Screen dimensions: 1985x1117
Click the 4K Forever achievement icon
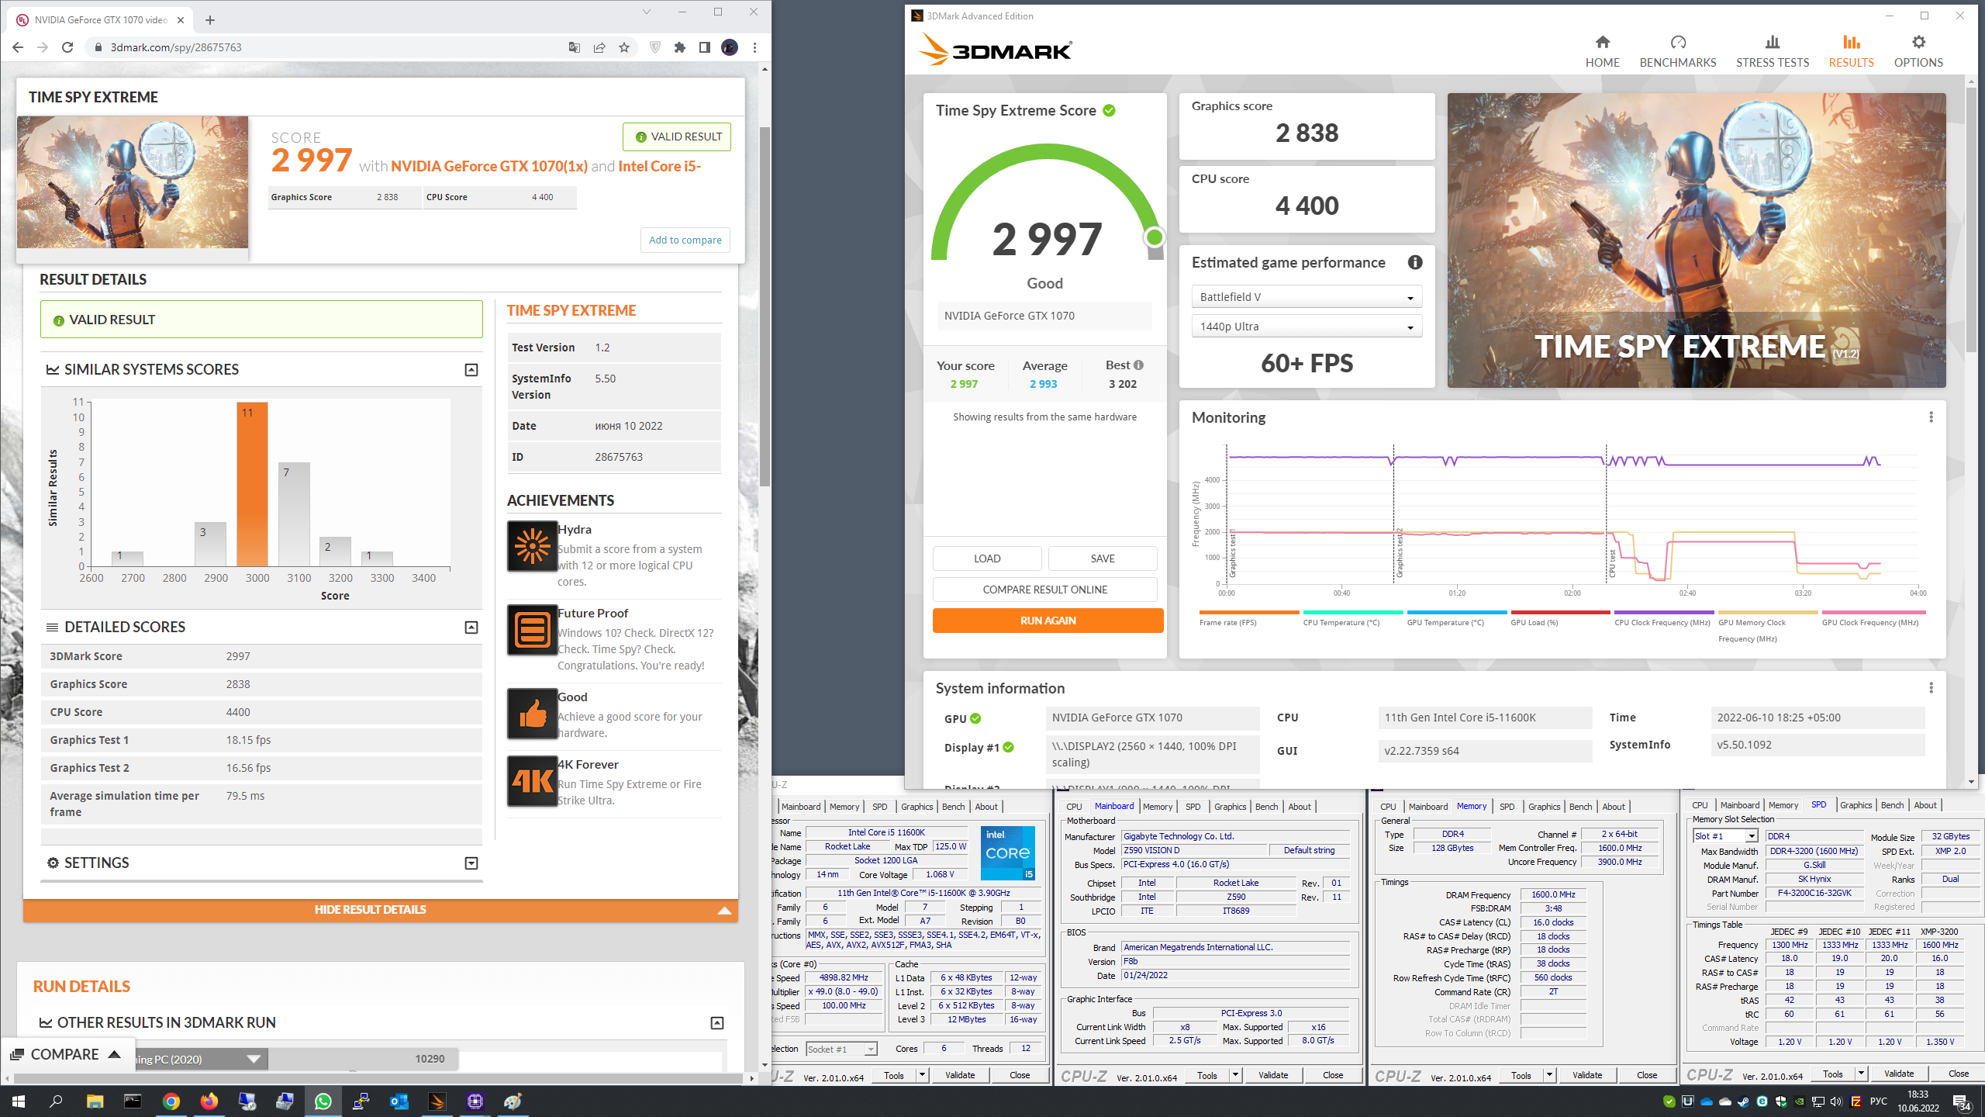click(x=533, y=781)
